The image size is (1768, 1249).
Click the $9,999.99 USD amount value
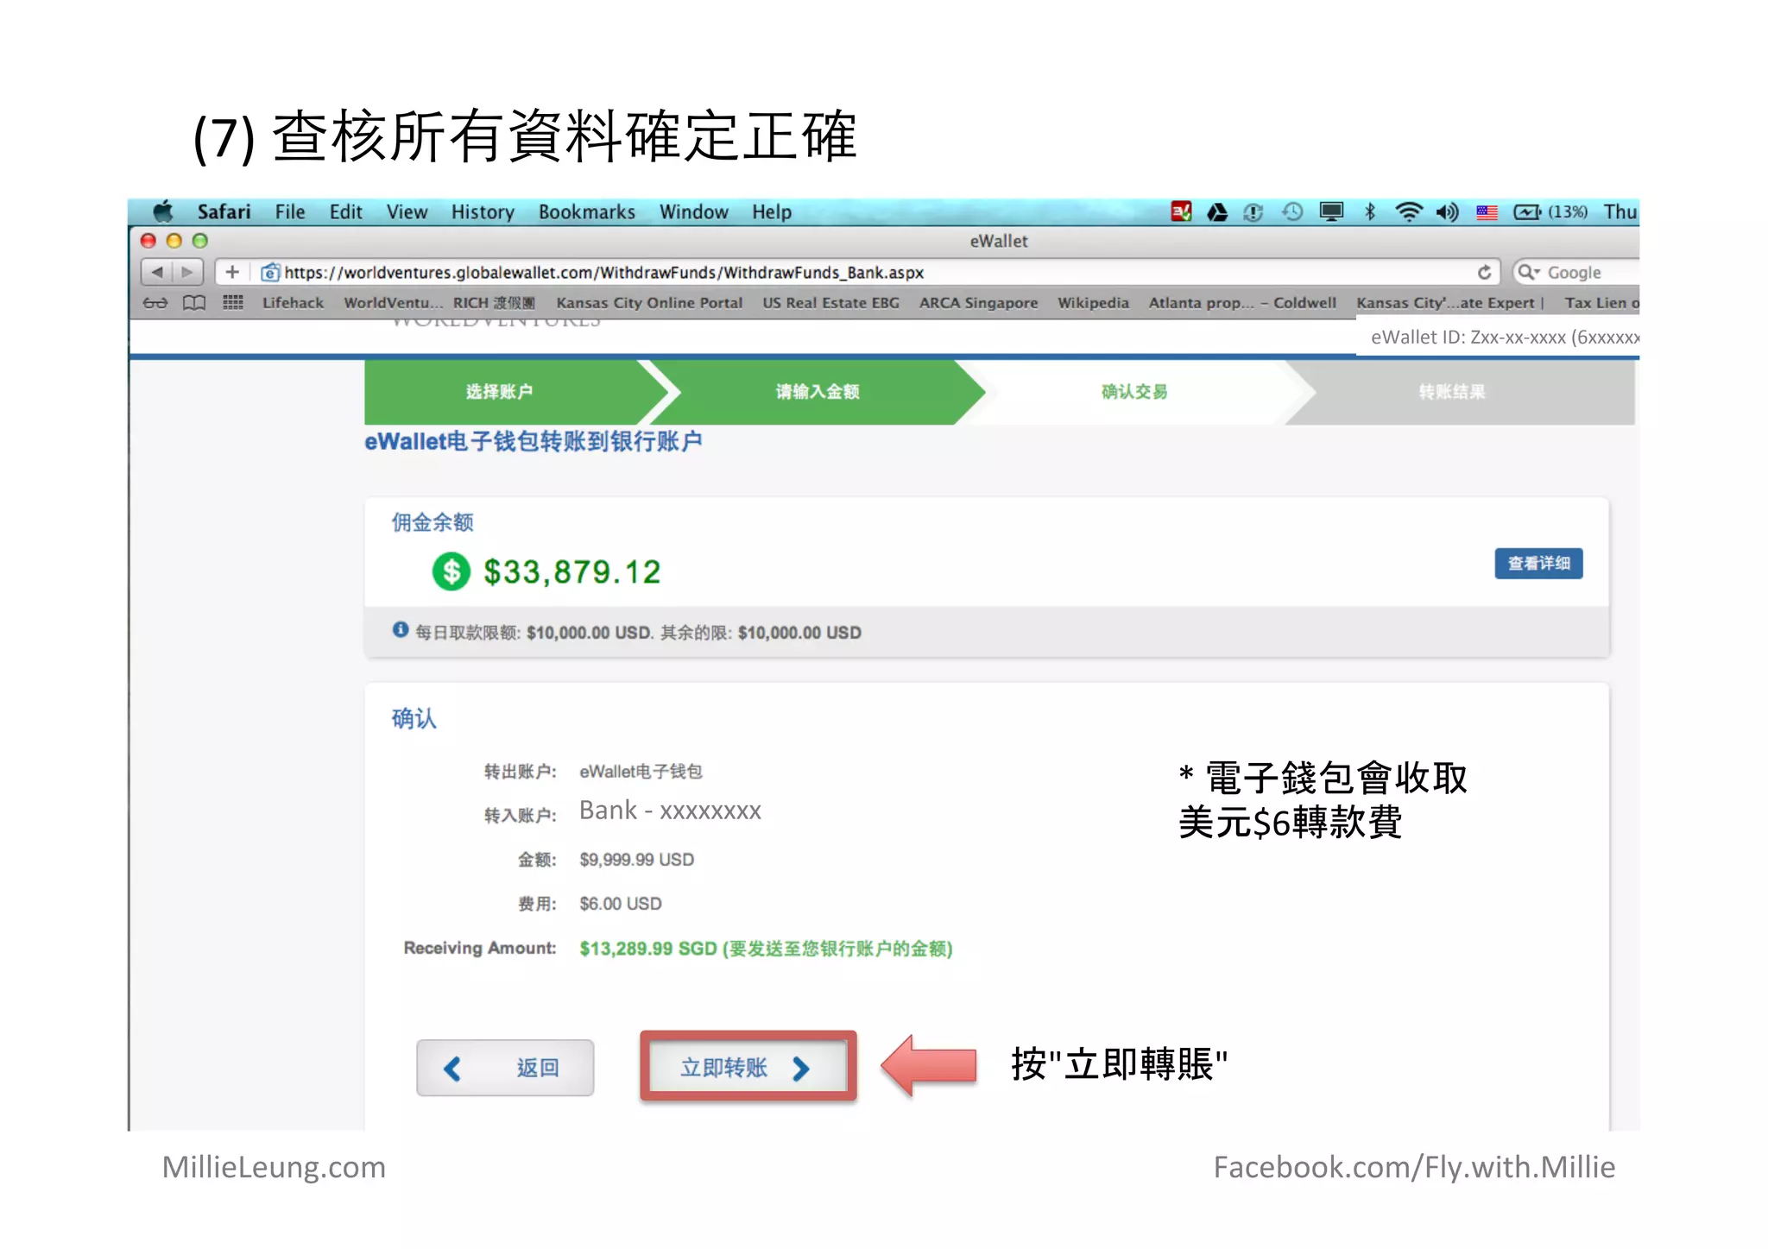tap(636, 860)
